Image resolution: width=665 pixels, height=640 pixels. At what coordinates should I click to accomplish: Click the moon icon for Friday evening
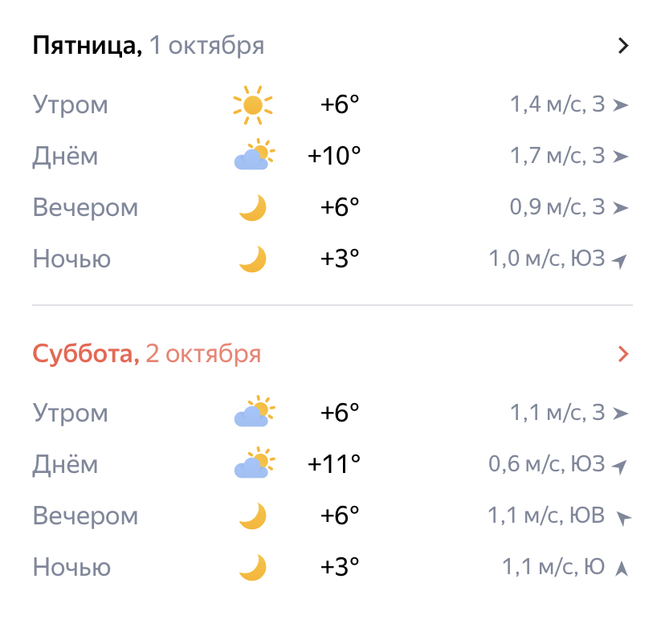(252, 208)
